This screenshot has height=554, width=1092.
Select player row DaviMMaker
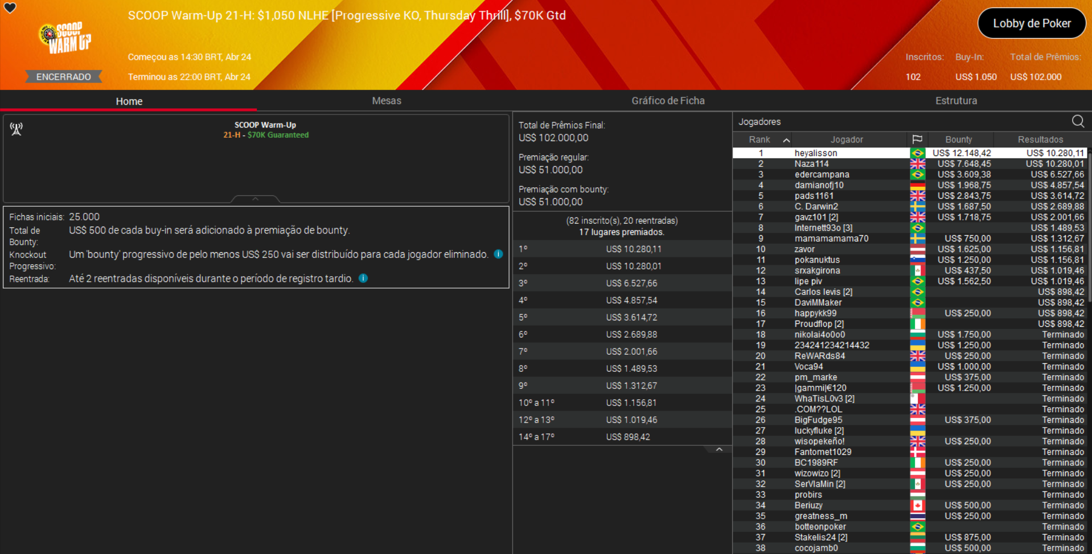910,302
